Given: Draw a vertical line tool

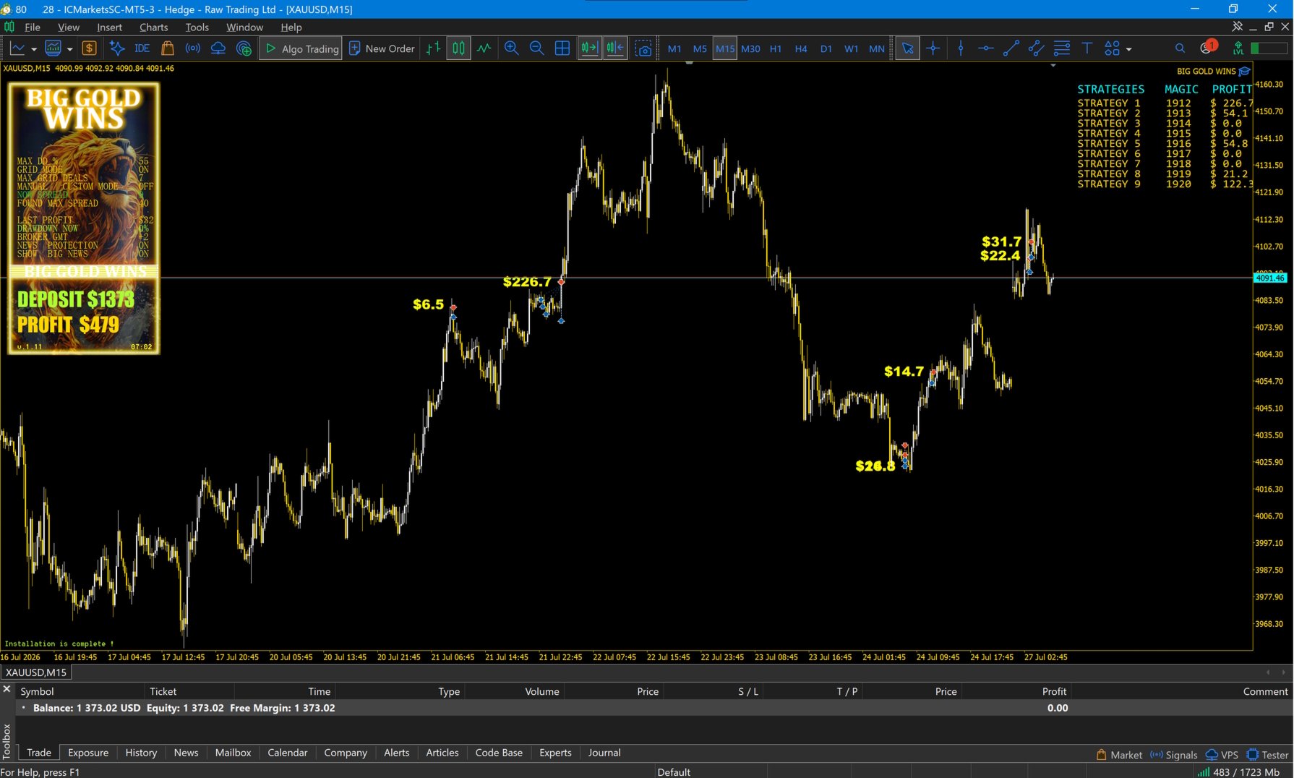Looking at the screenshot, I should point(961,48).
